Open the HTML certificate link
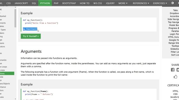179x100 pixels. point(175,91)
